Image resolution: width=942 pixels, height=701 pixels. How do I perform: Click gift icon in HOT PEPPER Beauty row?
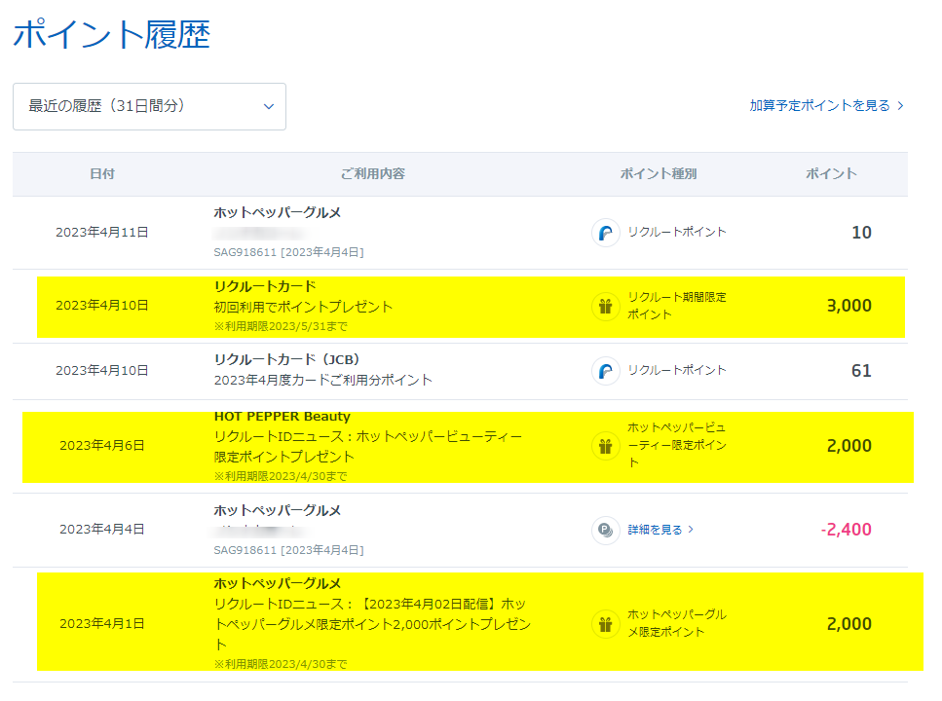(605, 446)
